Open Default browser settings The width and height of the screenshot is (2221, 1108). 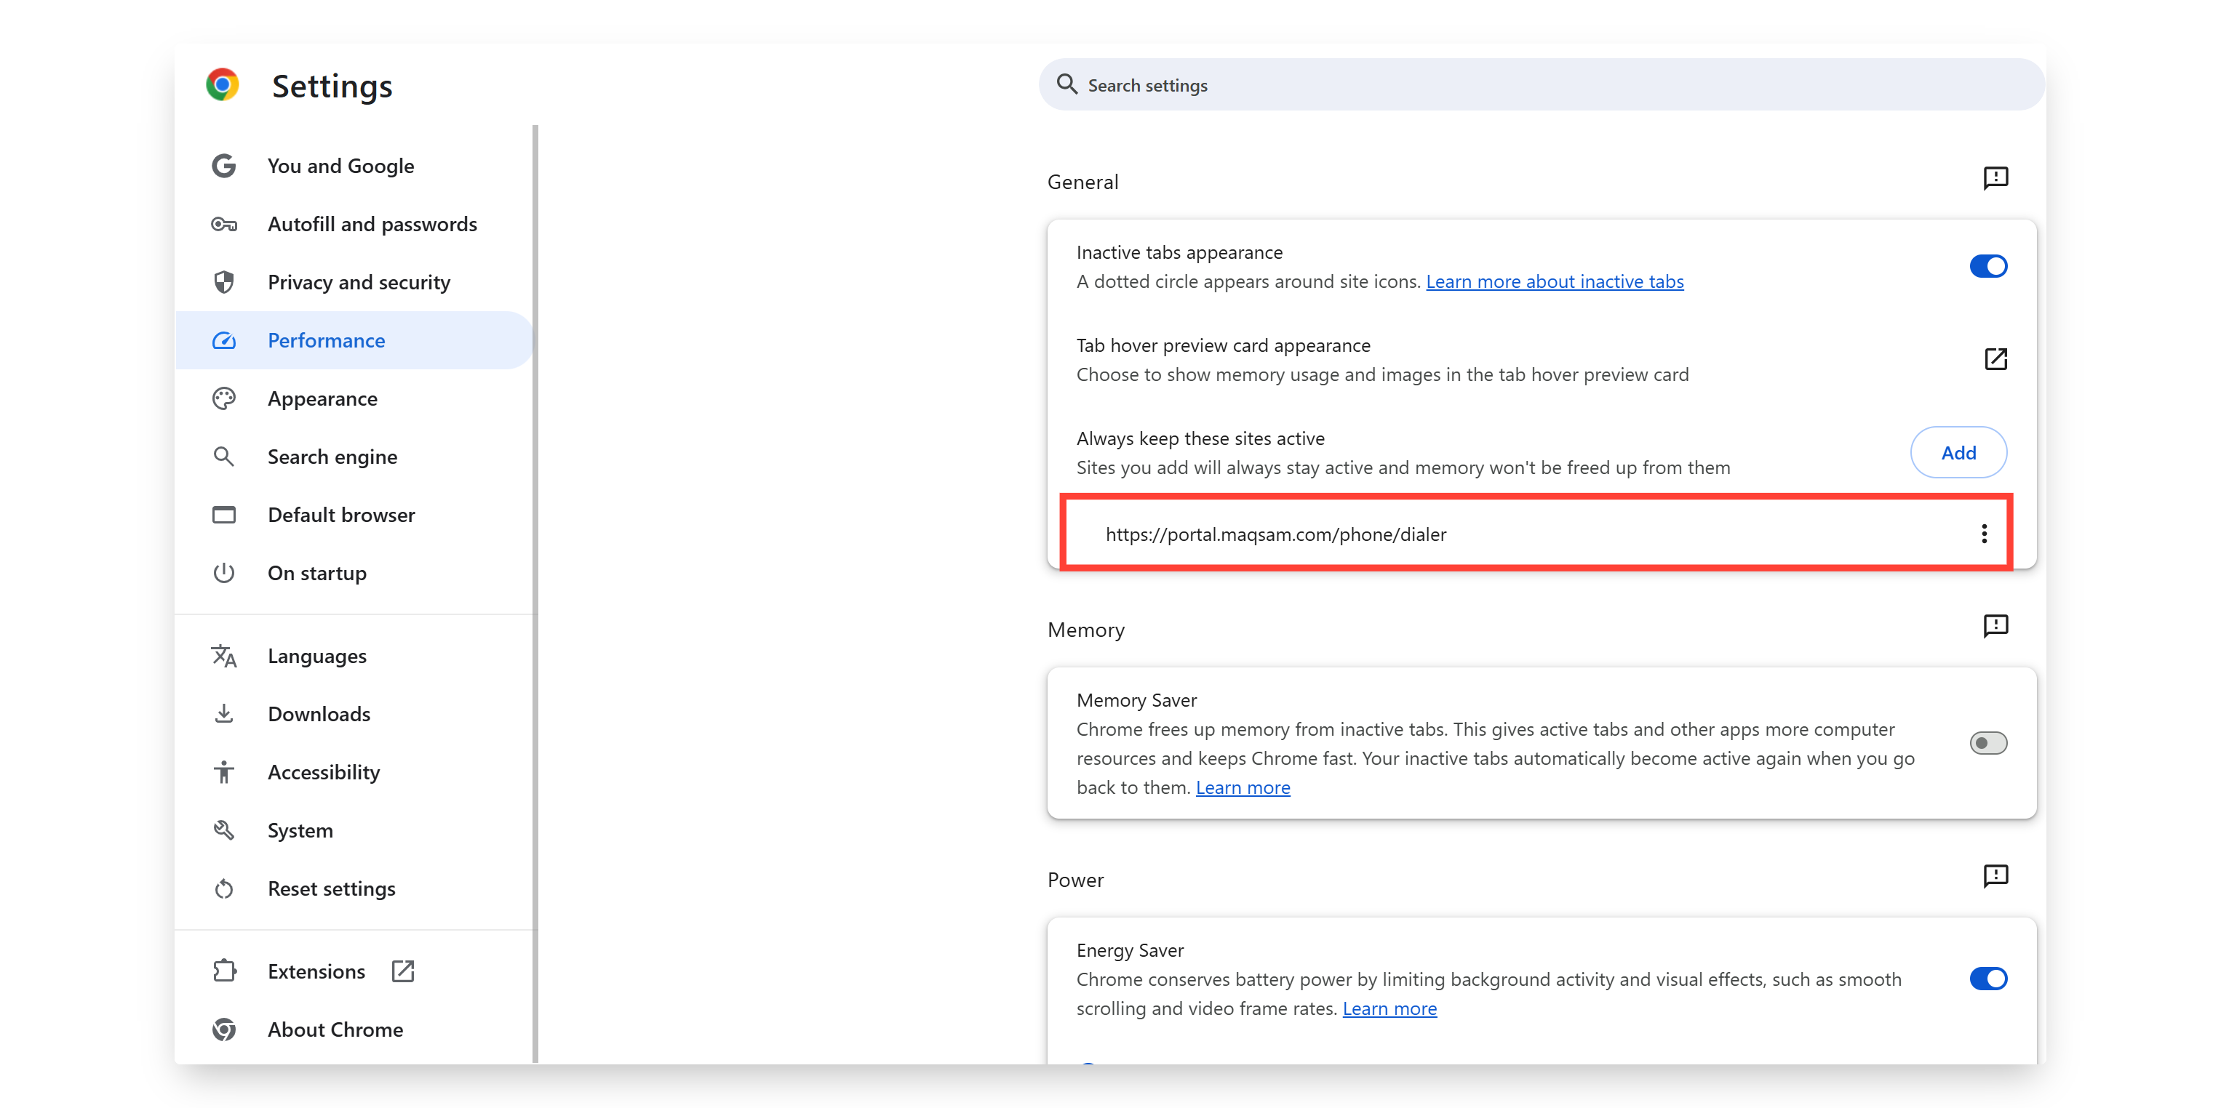354,515
